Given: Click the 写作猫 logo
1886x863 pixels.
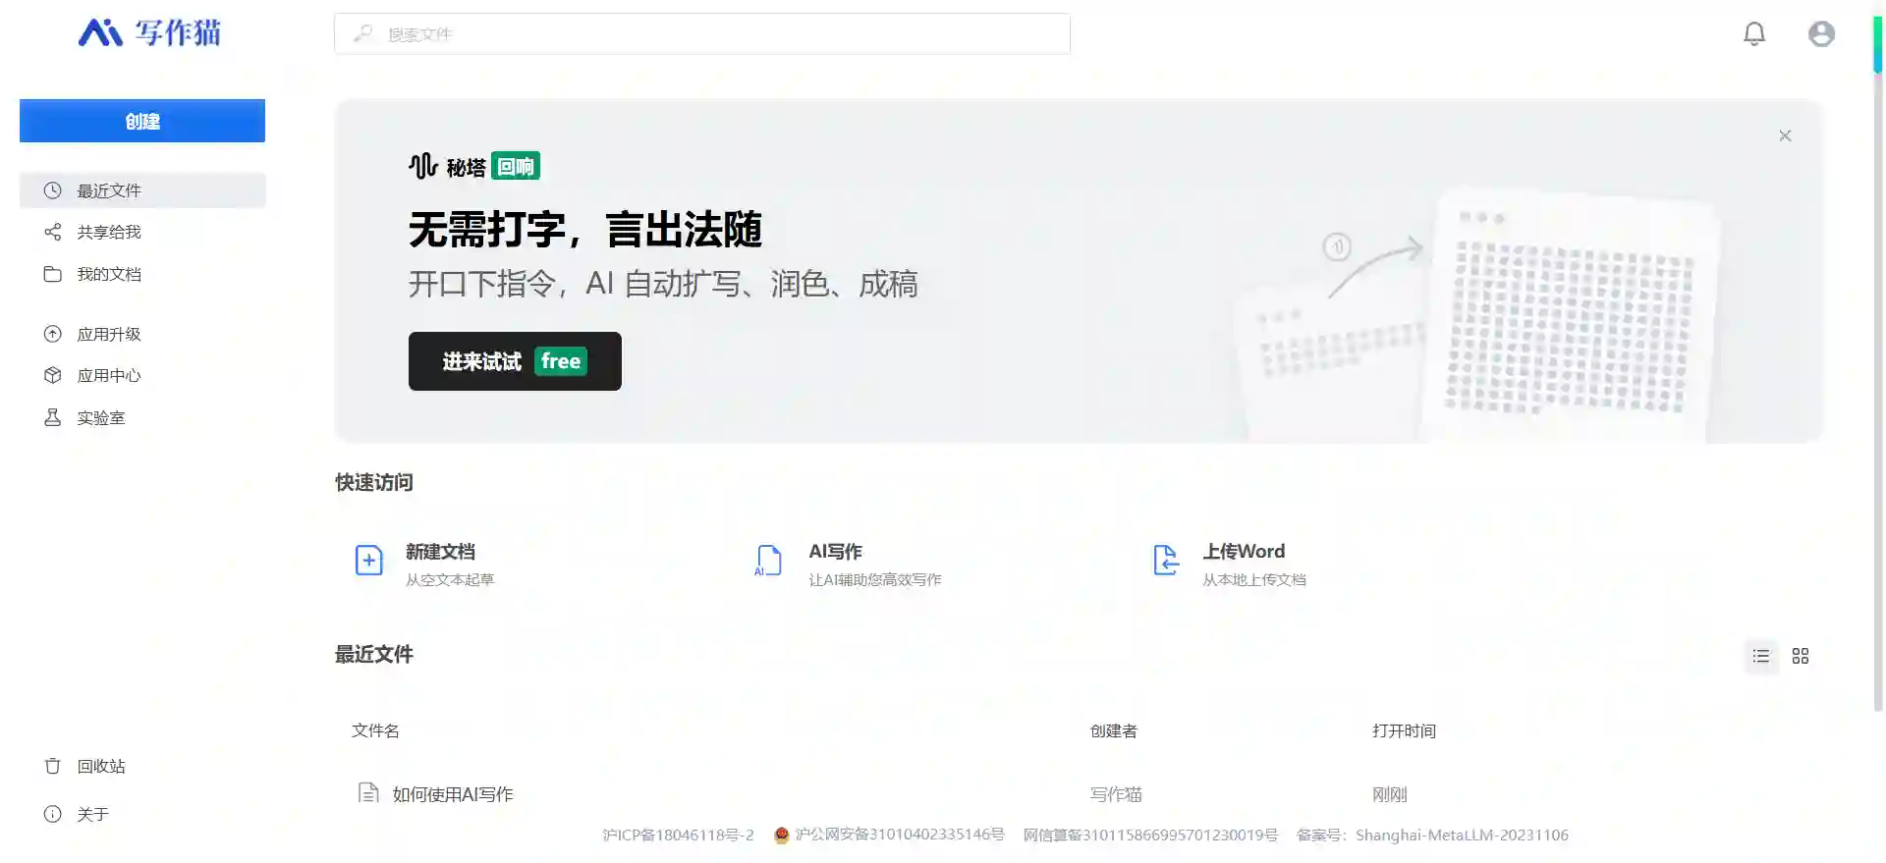Looking at the screenshot, I should pyautogui.click(x=149, y=32).
